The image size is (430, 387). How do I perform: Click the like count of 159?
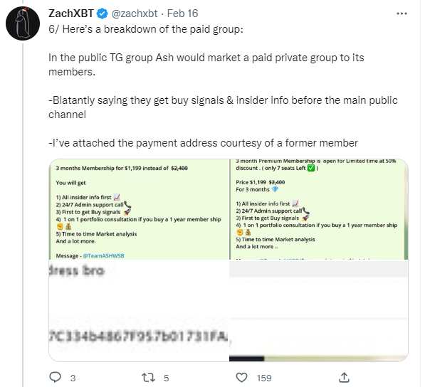265,378
